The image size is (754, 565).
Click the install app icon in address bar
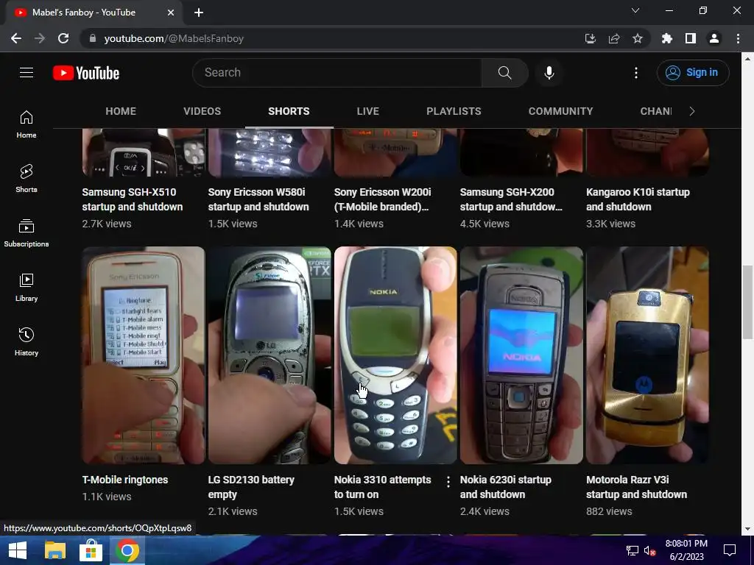(x=590, y=38)
